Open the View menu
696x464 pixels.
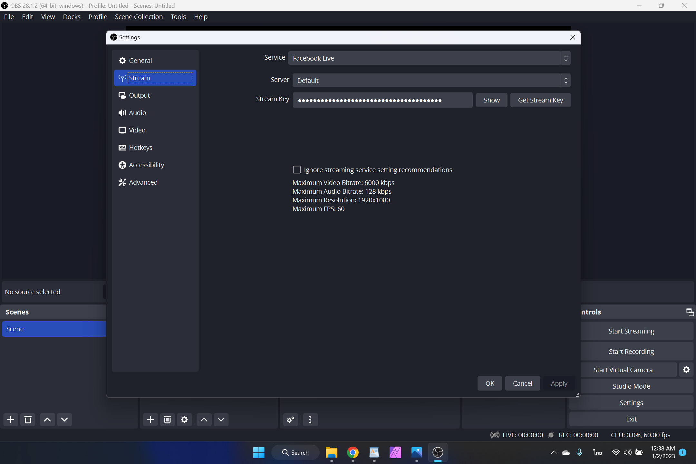click(x=48, y=17)
